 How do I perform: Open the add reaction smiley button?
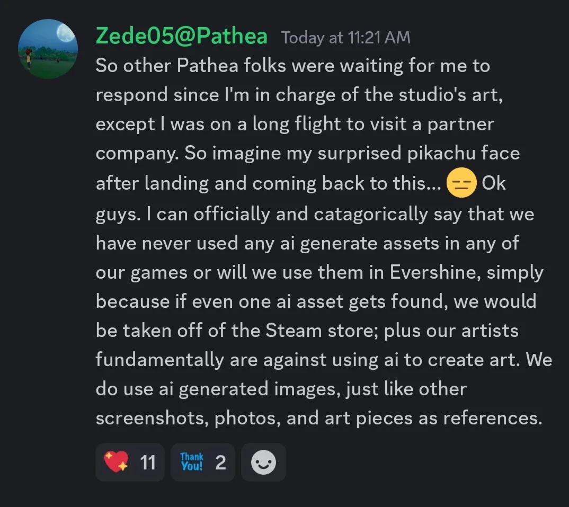263,462
